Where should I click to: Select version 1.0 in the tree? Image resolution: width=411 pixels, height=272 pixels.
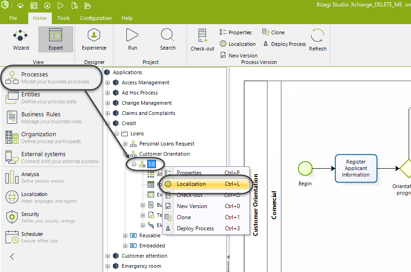point(151,164)
